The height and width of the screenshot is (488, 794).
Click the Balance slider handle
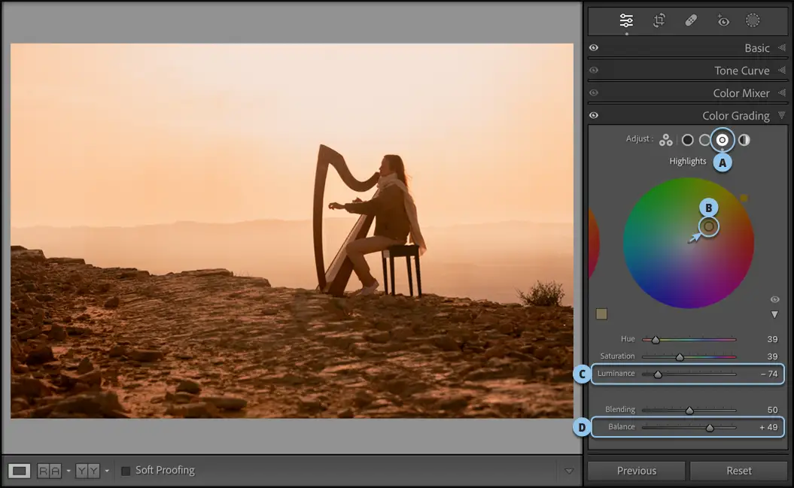709,427
